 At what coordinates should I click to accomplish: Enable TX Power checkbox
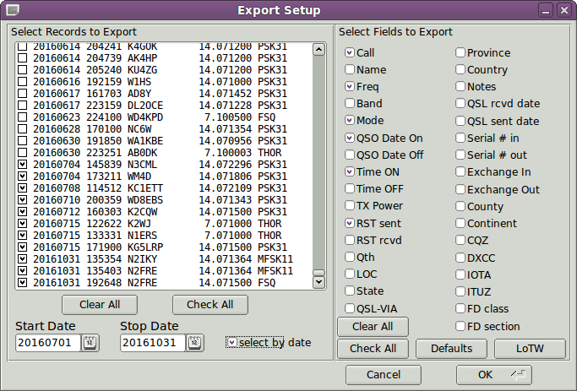click(x=350, y=205)
